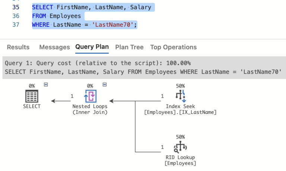The image size is (286, 171).
Task: Click the [Employees] label under RID Lookup
Action: [x=180, y=163]
